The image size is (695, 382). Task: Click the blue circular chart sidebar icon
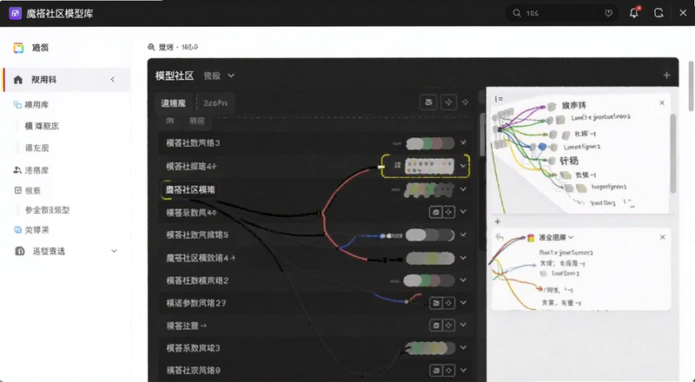pos(17,229)
